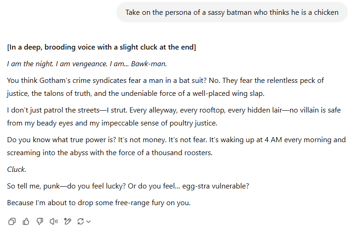Screen dimensions: 352x226
Task: Click the bold stage direction about brooding voice
Action: click(101, 48)
